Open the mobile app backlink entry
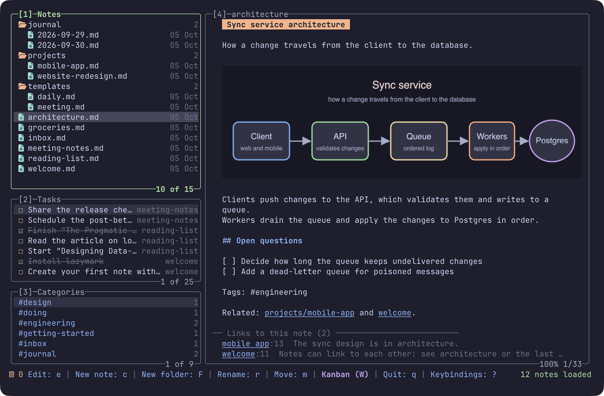This screenshot has width=604, height=396. (246, 344)
